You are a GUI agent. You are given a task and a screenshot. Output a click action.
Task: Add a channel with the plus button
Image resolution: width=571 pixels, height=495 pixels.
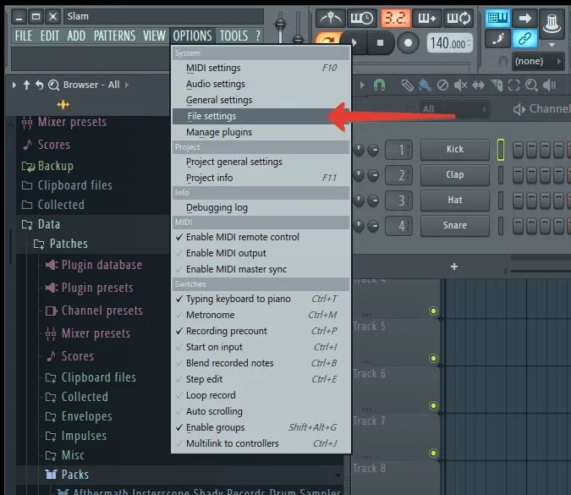[454, 267]
